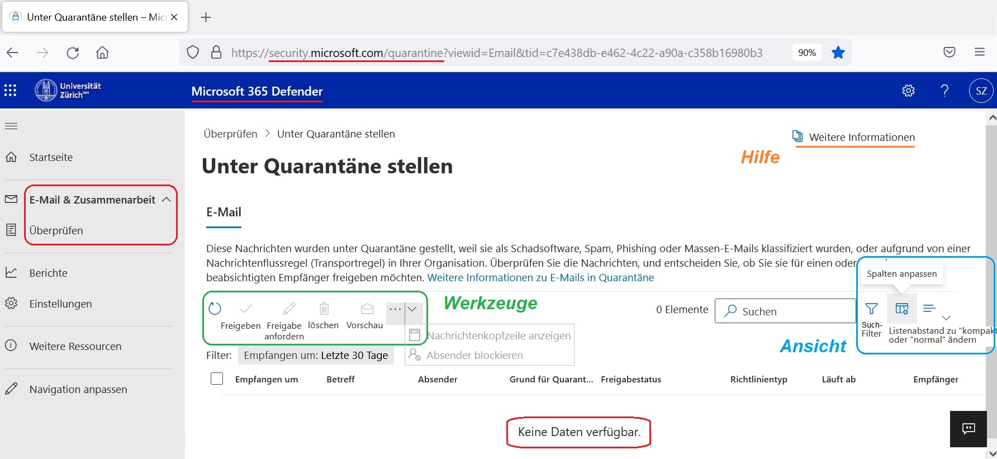This screenshot has height=459, width=997.
Task: Click into the Suchen search field
Action: coord(785,311)
